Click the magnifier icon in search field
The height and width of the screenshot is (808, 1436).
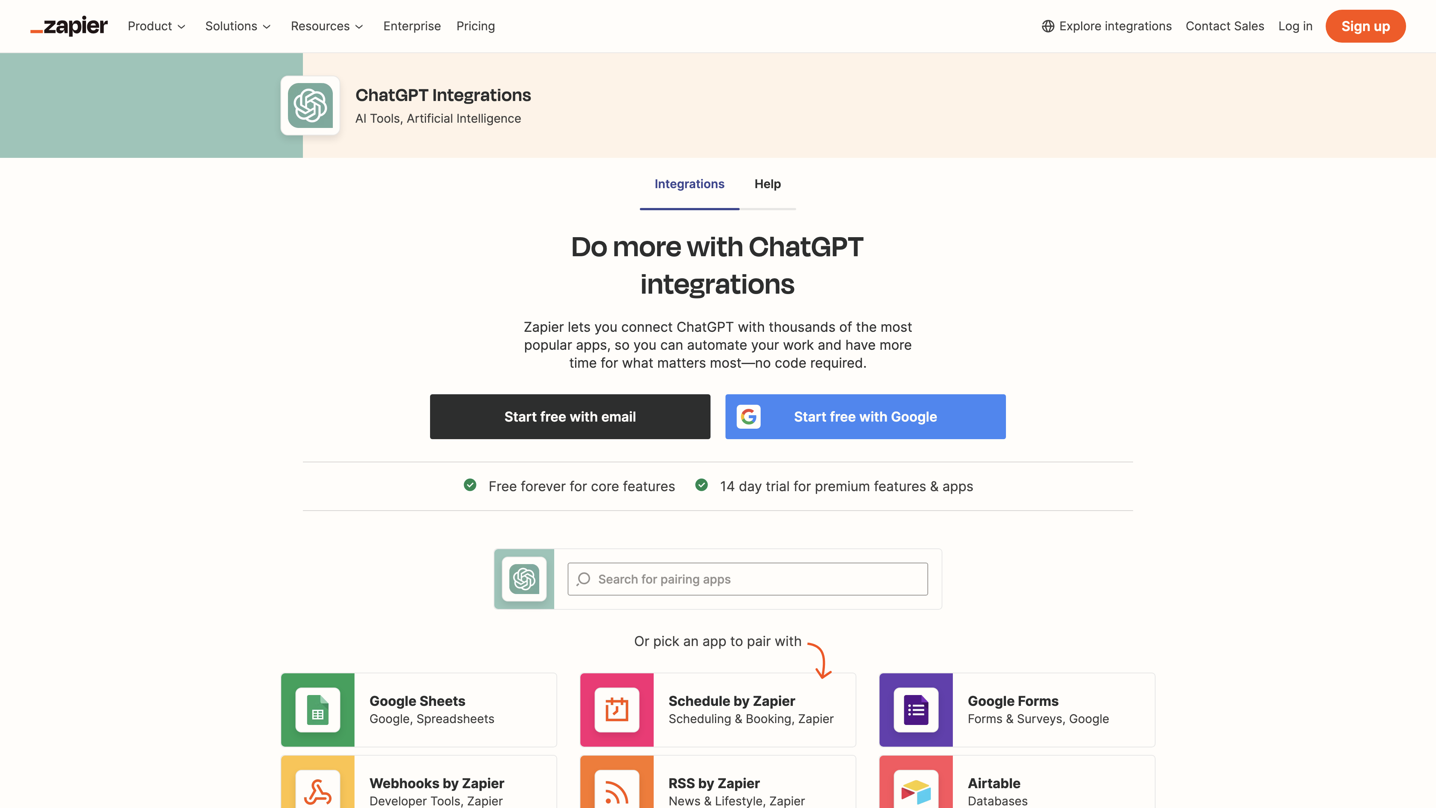click(584, 579)
